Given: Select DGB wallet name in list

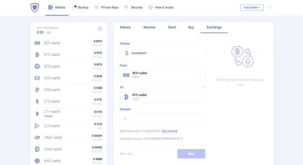Looking at the screenshot, I should point(52,90).
